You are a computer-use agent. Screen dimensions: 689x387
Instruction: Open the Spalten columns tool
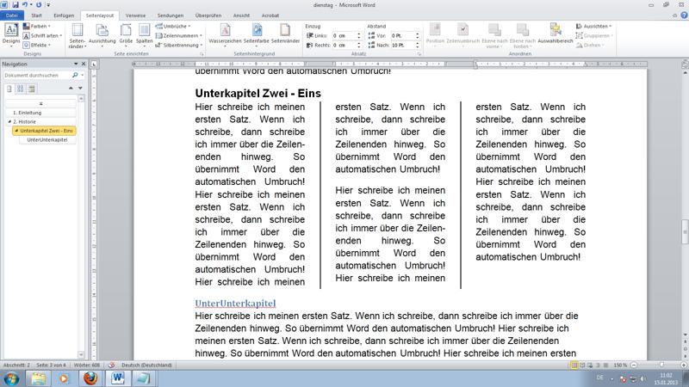coord(144,34)
